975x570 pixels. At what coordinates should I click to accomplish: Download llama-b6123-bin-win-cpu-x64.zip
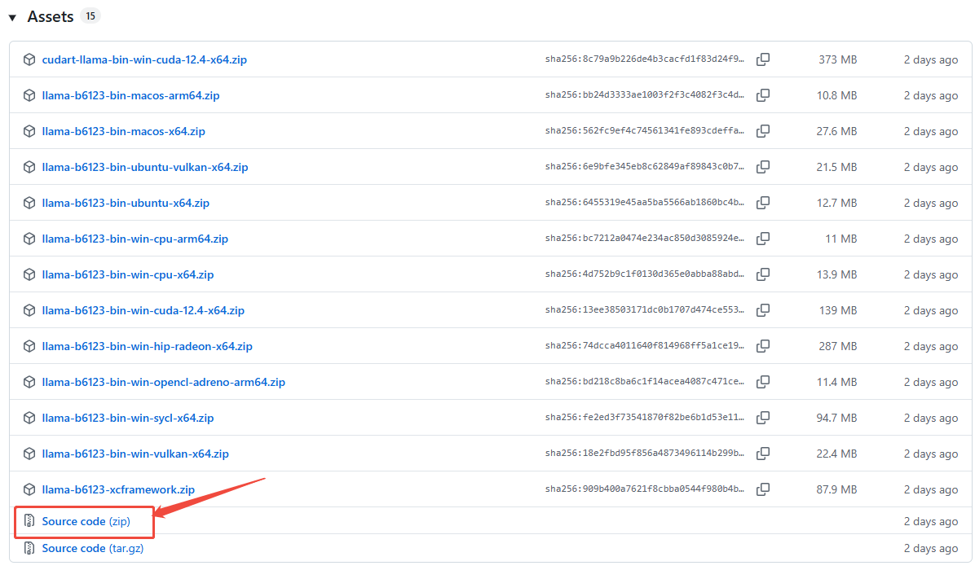click(x=127, y=274)
